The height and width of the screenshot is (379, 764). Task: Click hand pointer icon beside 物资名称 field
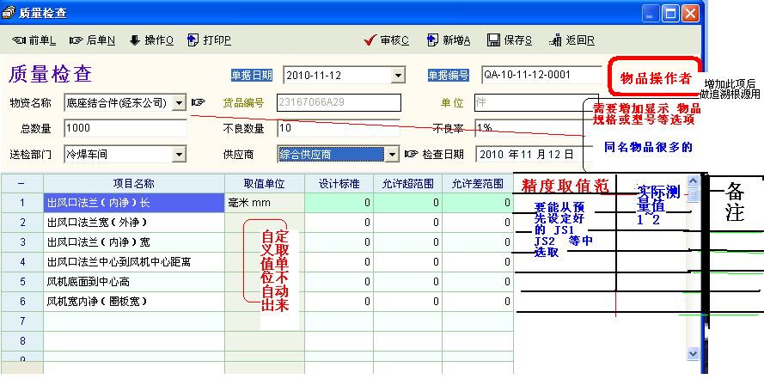pos(199,103)
